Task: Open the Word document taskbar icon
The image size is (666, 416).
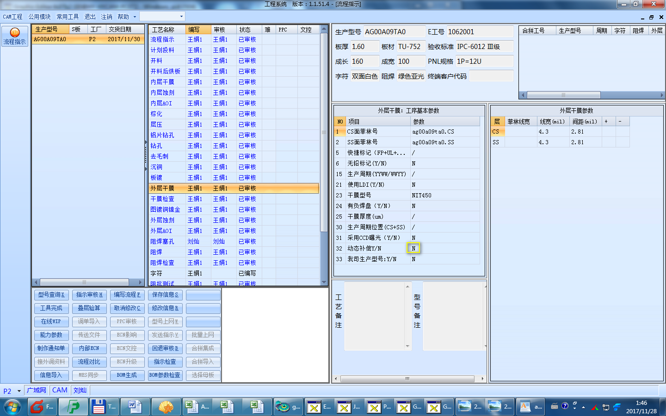Action: tap(135, 407)
